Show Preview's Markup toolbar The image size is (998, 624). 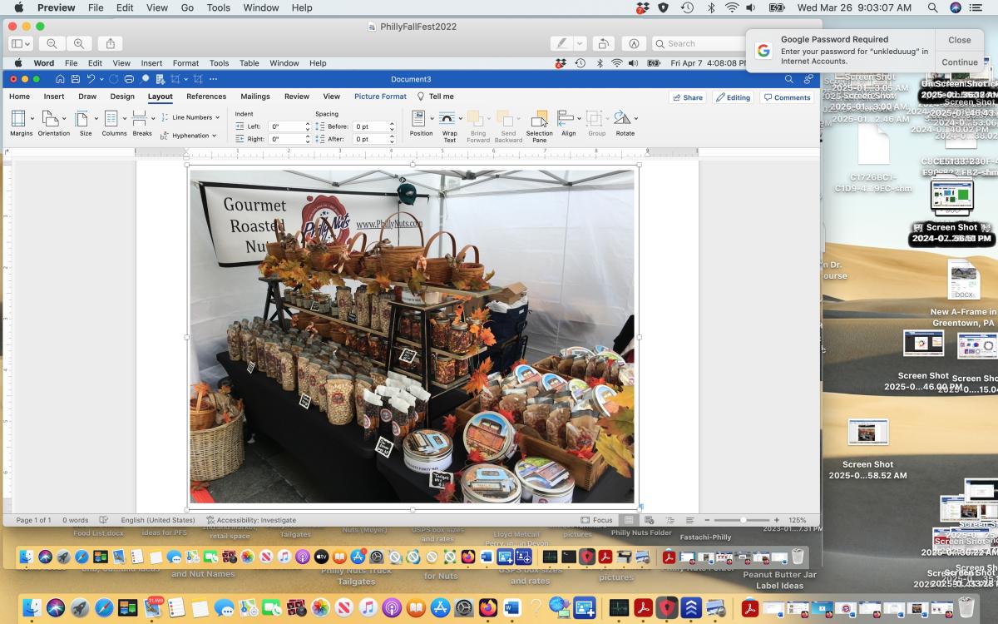pyautogui.click(x=634, y=43)
